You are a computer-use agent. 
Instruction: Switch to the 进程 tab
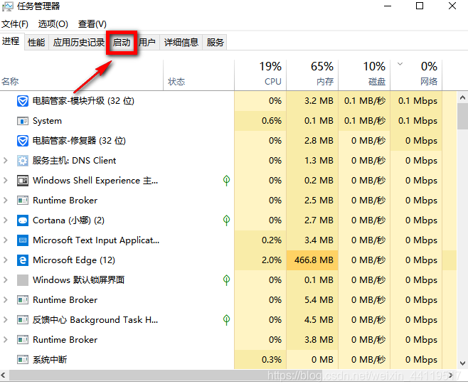point(11,41)
